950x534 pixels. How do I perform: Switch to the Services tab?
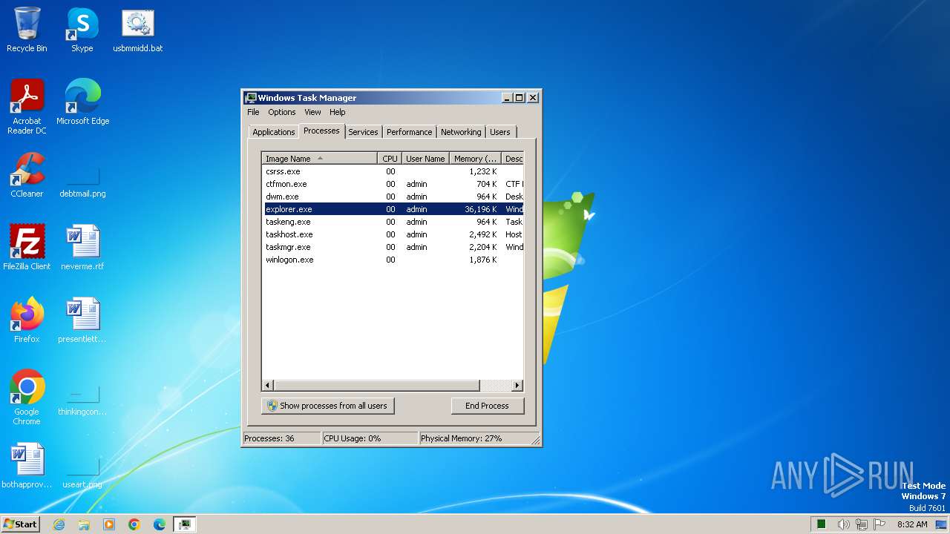click(363, 132)
